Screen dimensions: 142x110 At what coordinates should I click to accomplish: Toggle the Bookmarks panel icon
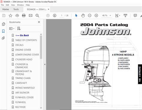(x=3, y=31)
